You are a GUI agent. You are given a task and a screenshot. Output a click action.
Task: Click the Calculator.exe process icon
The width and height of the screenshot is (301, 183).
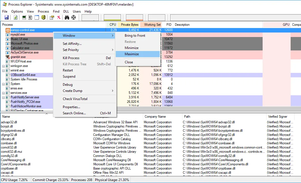(8, 48)
